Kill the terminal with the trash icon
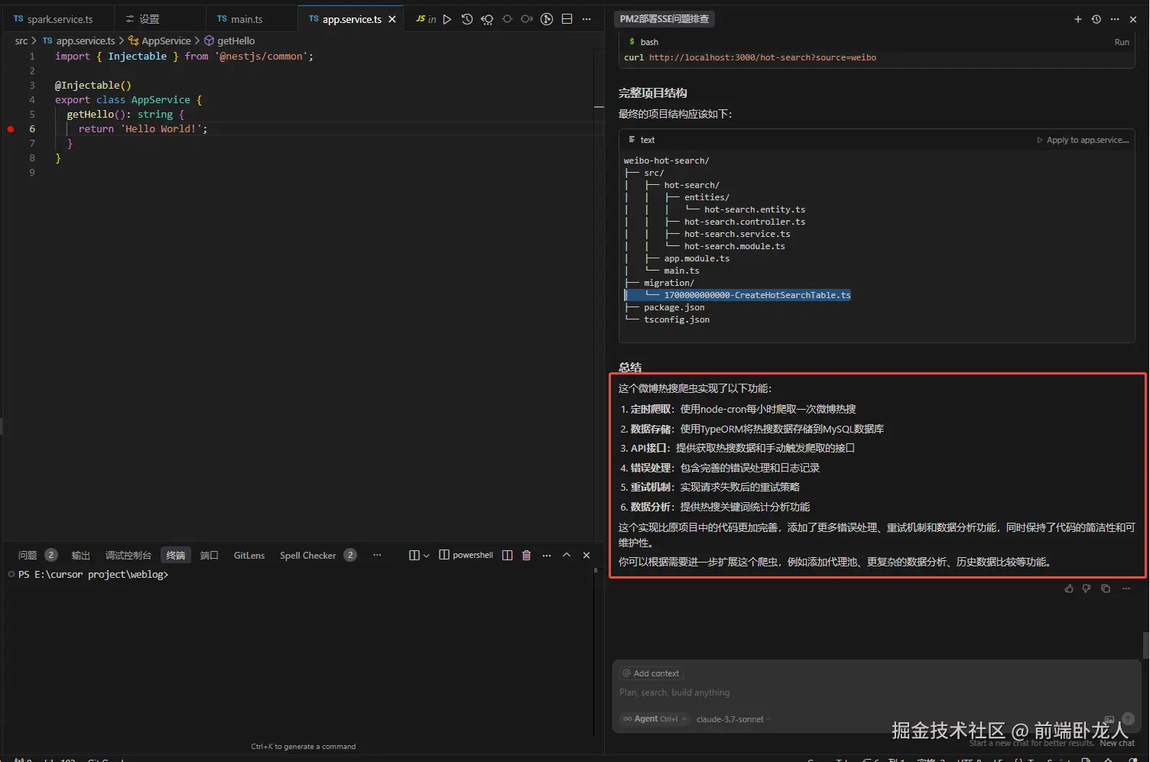The image size is (1150, 762). tap(526, 555)
